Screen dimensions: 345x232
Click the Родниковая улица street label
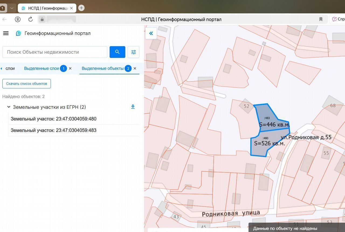tap(231, 213)
